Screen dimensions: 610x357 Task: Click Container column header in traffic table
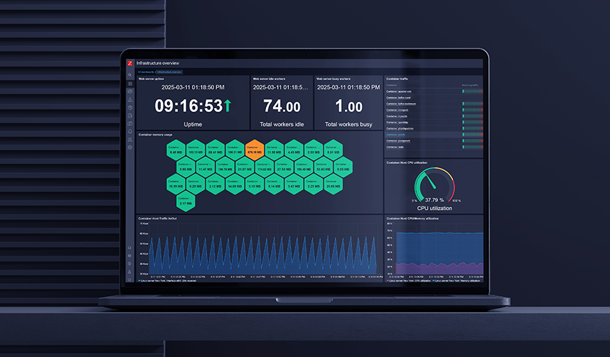click(392, 85)
